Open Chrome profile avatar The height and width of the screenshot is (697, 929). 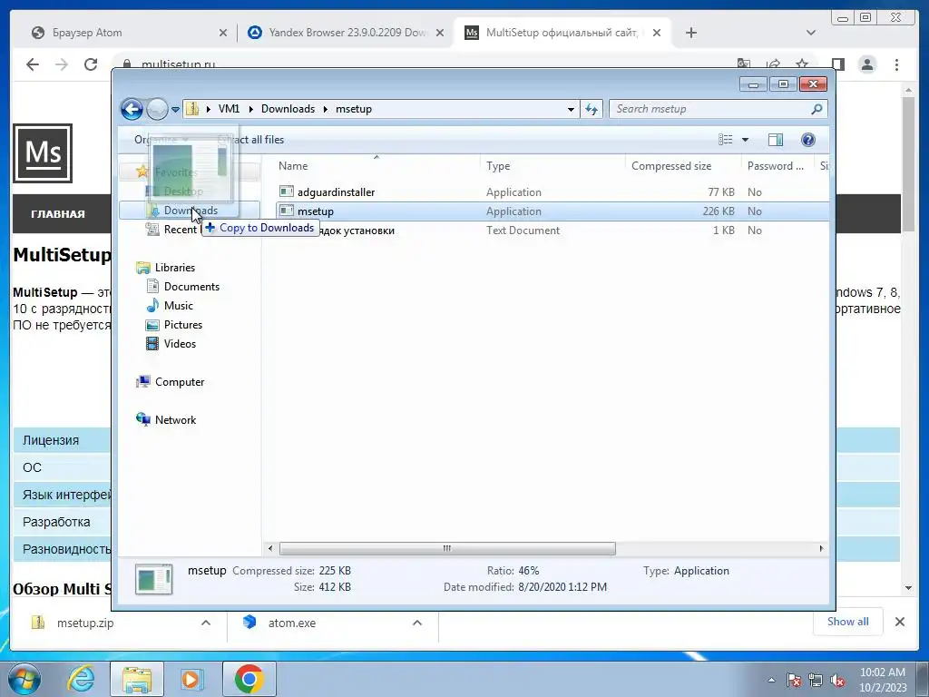click(x=867, y=64)
